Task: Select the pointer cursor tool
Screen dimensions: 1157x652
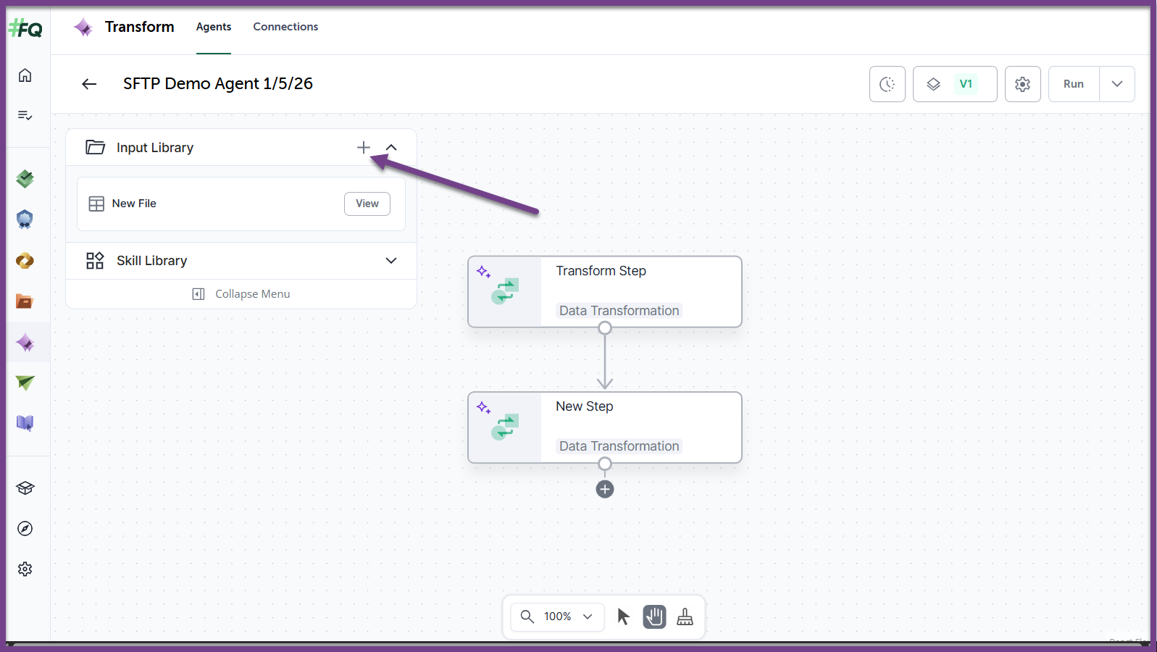Action: click(623, 617)
